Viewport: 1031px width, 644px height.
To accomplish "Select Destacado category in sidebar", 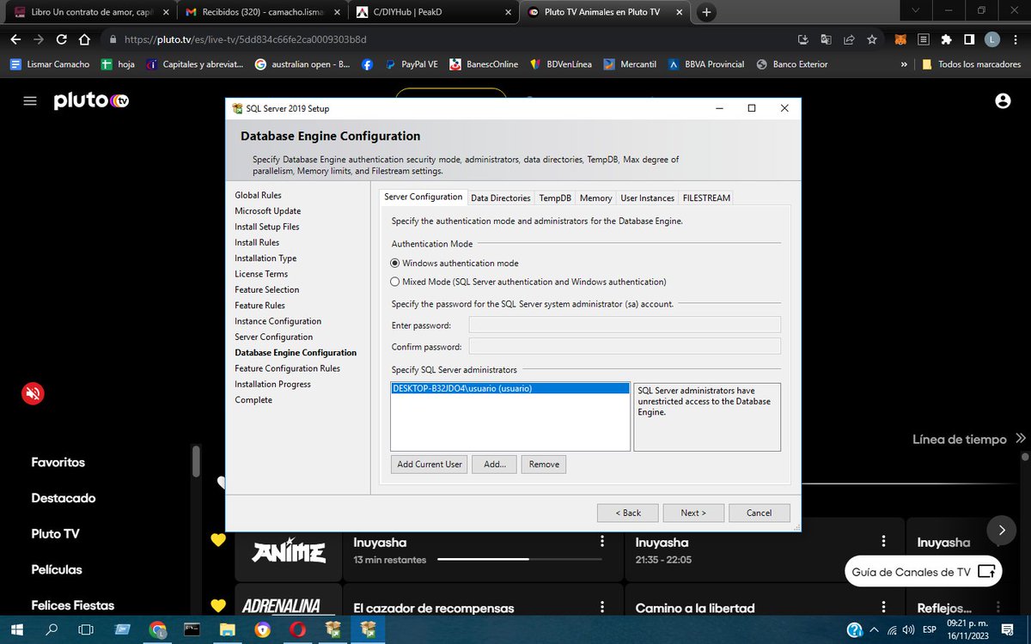I will coord(64,498).
